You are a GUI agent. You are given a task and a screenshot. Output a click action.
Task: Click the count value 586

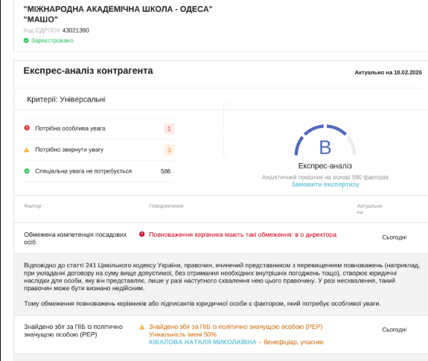pyautogui.click(x=165, y=171)
